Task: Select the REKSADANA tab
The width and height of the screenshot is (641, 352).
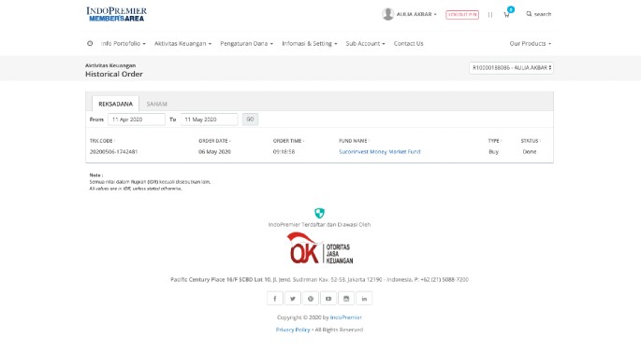Action: pyautogui.click(x=115, y=104)
